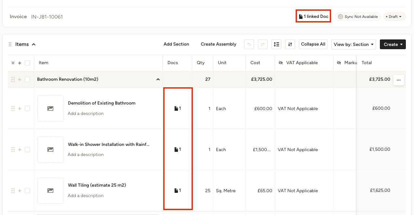Image resolution: width=414 pixels, height=215 pixels.
Task: Click image placeholder for Walk-in Shower item
Action: tap(50, 150)
